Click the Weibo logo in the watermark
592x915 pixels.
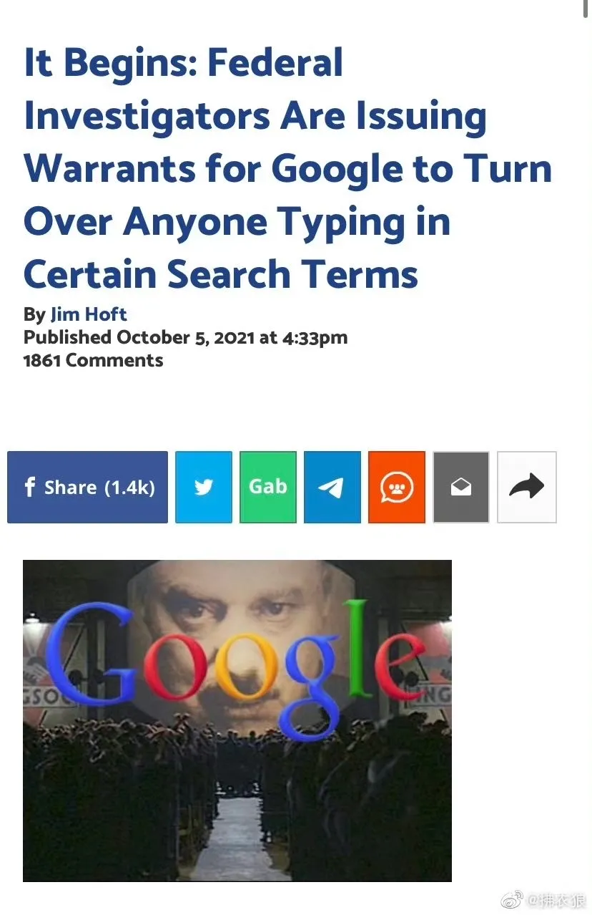511,899
